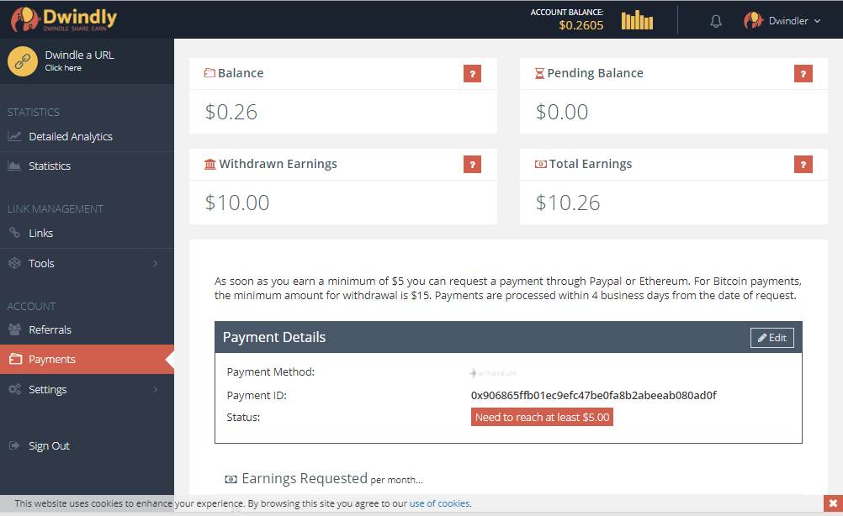Open the notifications bell

(x=716, y=21)
